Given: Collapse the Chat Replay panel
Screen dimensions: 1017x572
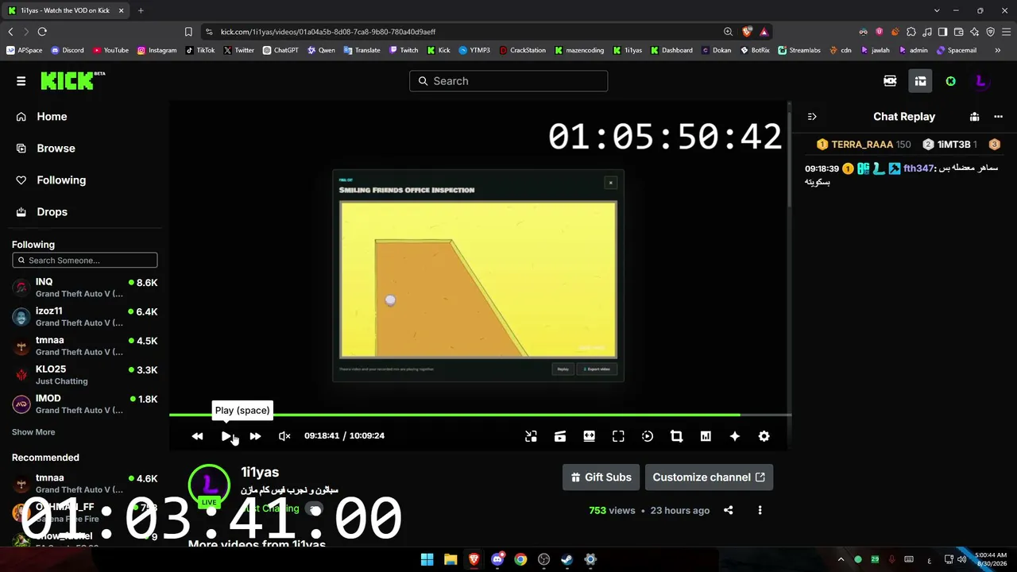Looking at the screenshot, I should coord(812,117).
